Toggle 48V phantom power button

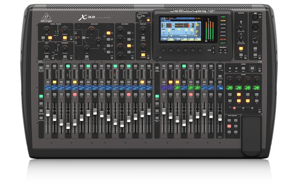click(x=43, y=38)
